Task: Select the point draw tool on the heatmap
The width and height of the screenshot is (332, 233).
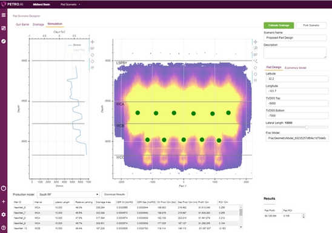Action: [x=255, y=61]
